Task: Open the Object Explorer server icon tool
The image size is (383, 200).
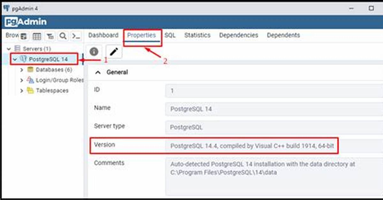Action: pos(24,36)
